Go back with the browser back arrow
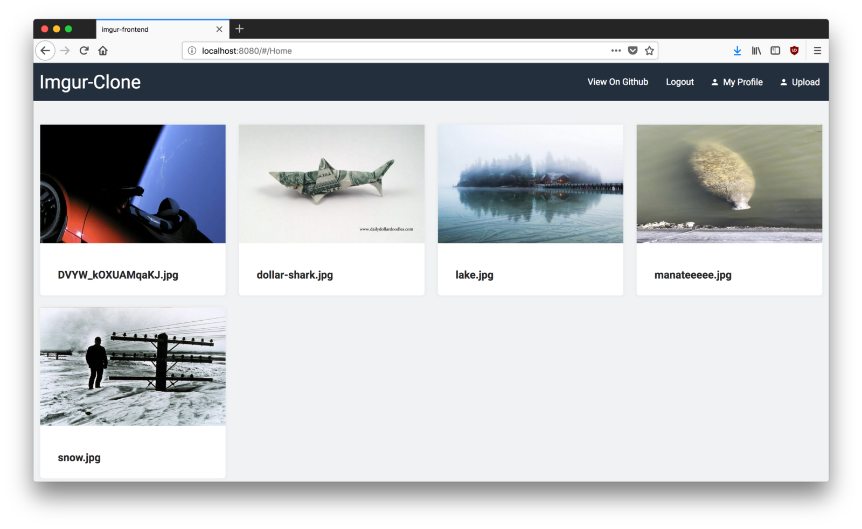 (45, 51)
